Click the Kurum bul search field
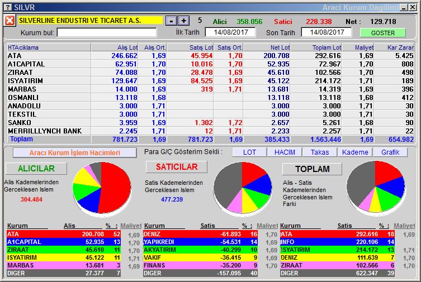The width and height of the screenshot is (421, 282). [107, 33]
